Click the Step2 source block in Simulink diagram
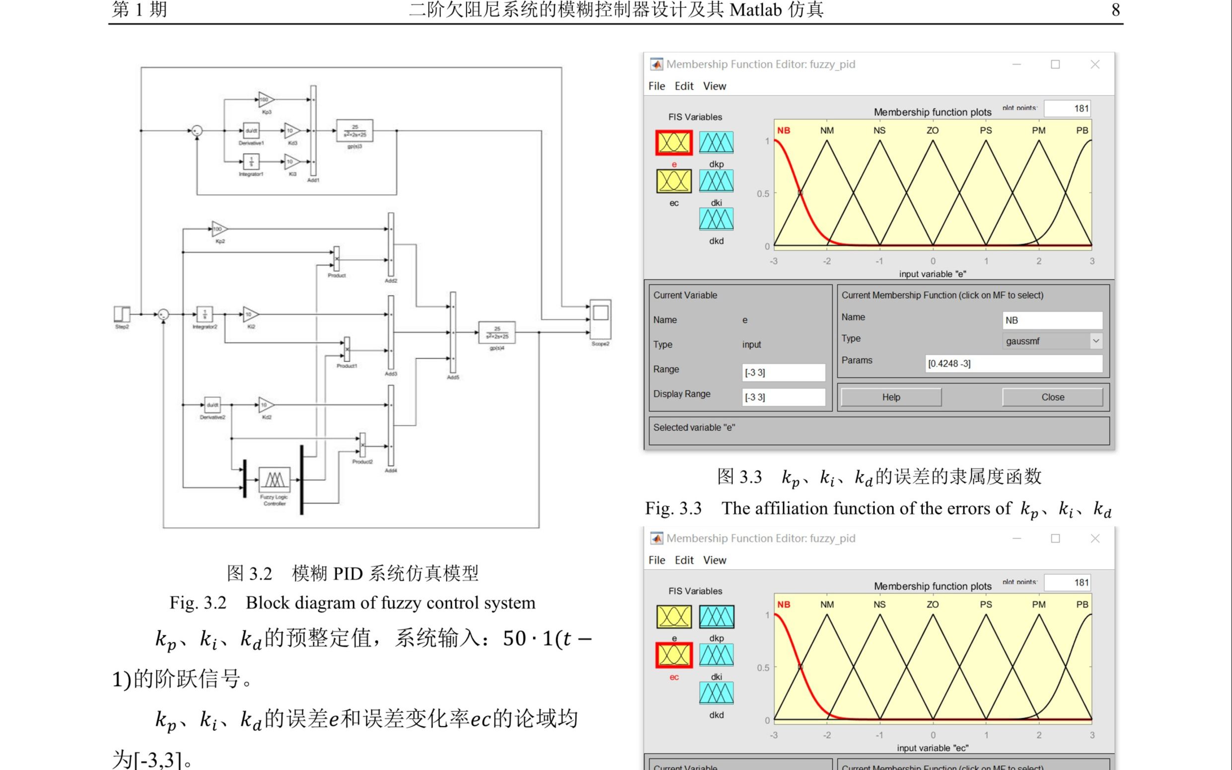This screenshot has height=770, width=1232. (122, 313)
